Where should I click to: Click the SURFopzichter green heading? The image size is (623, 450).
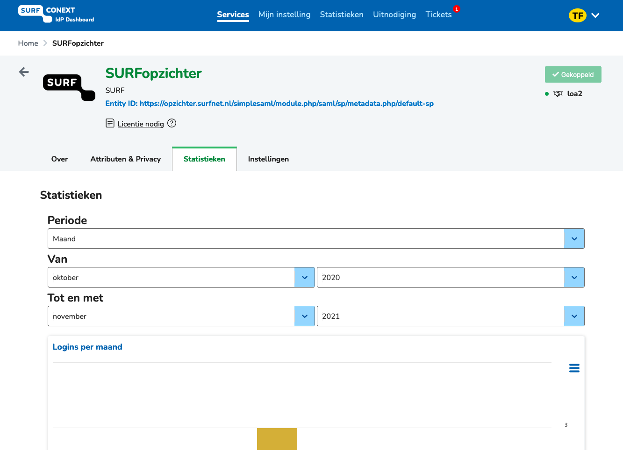(153, 73)
